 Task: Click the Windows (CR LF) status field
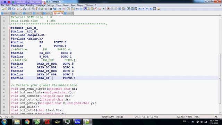tap(184, 117)
